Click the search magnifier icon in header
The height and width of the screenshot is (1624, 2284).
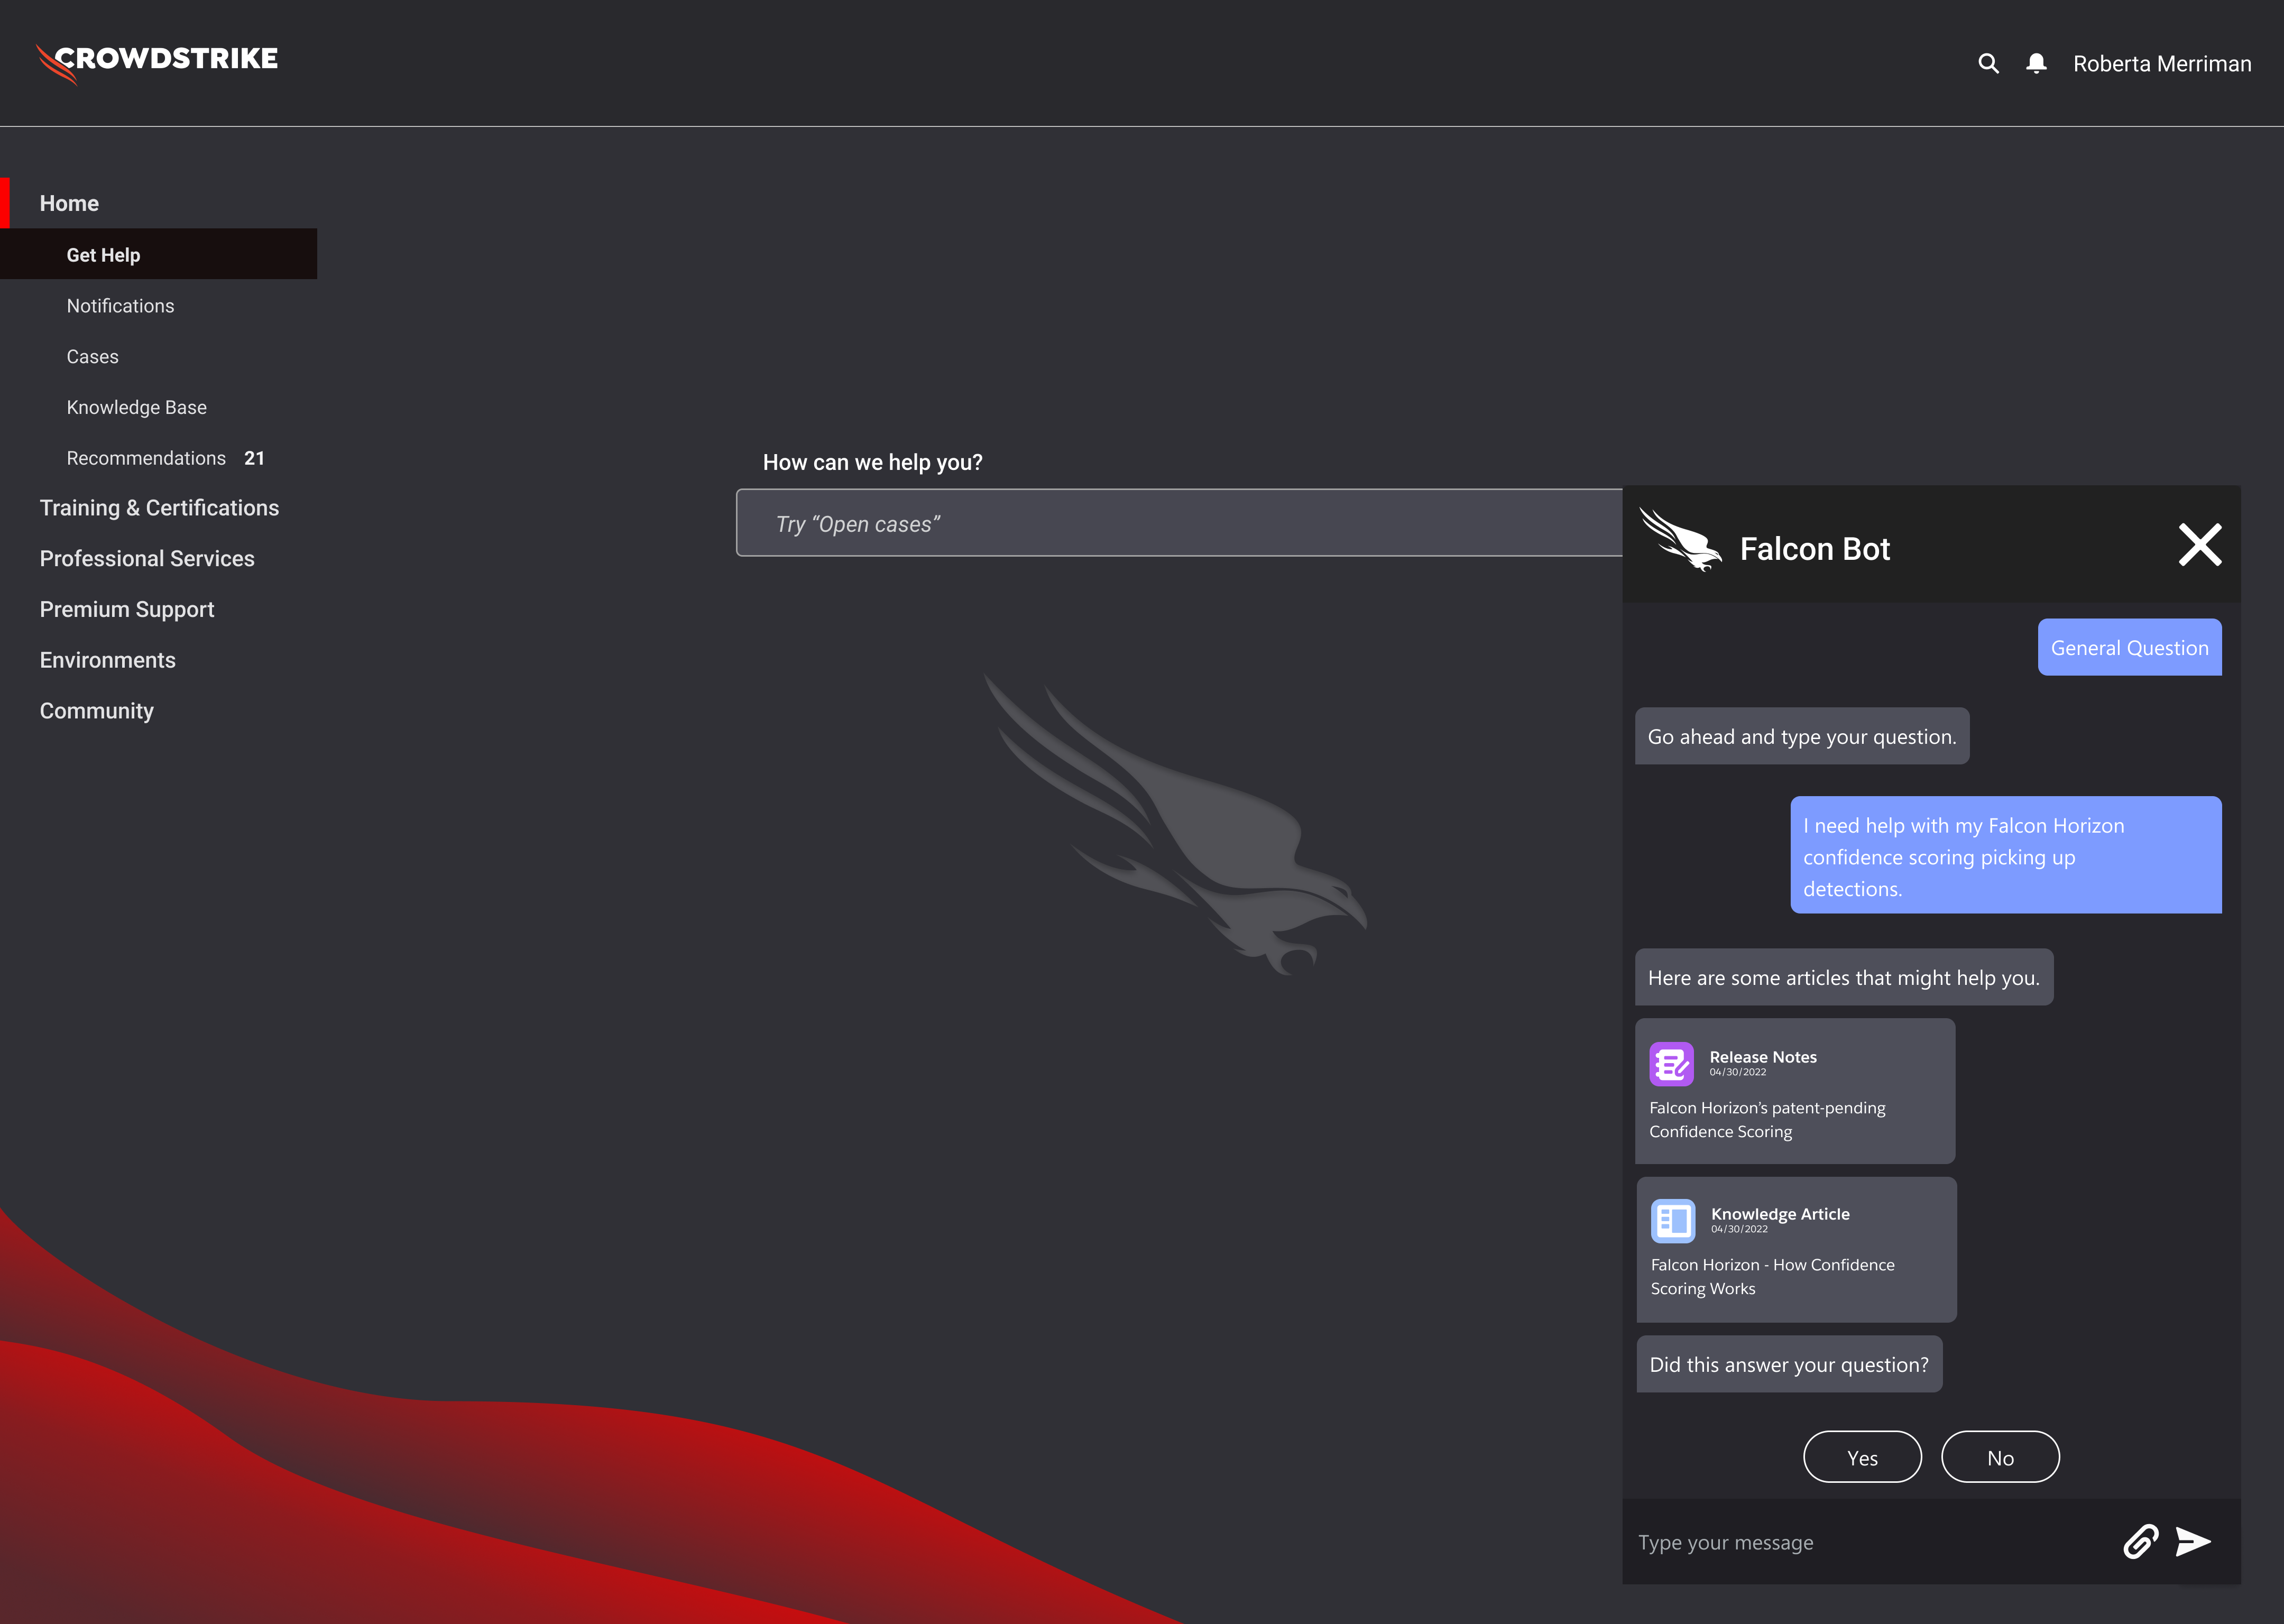click(1988, 64)
